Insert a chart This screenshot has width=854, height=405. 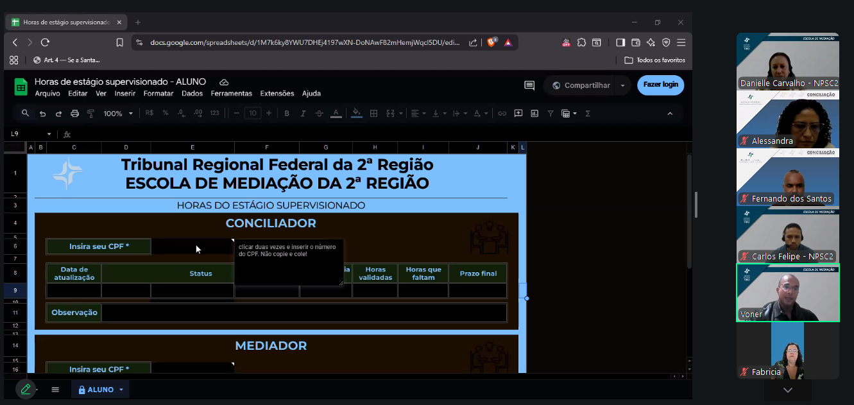[534, 113]
